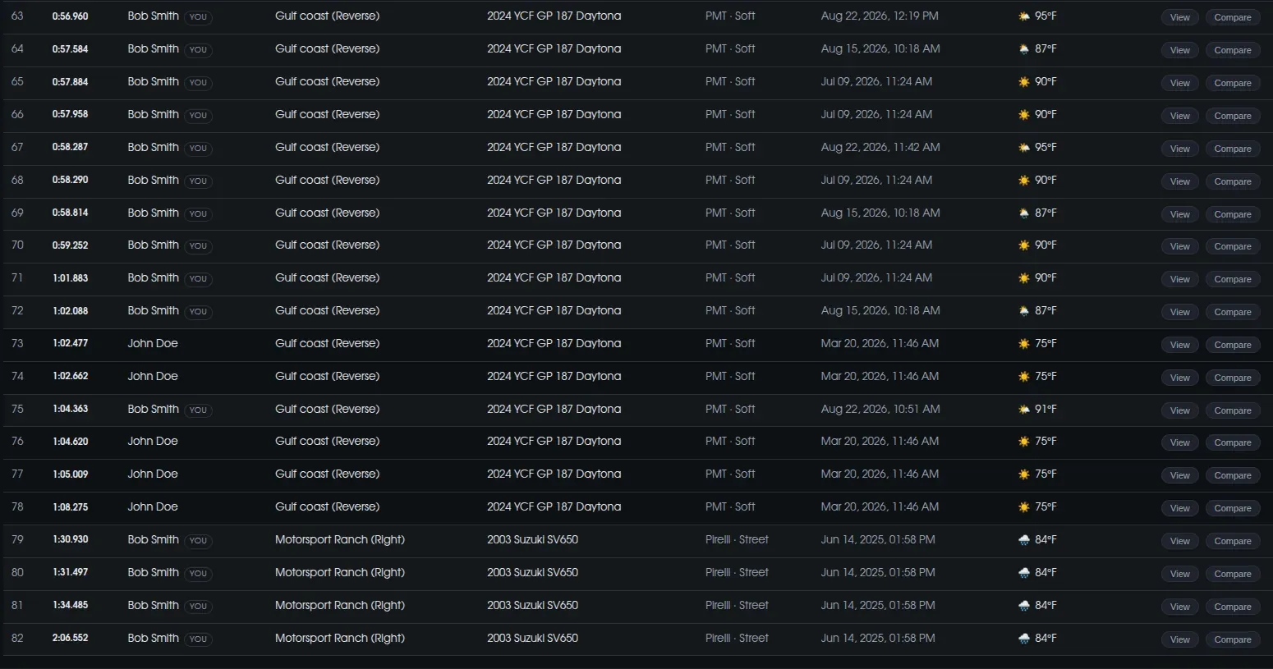Click the rain cloud icon in row 79

point(1023,540)
